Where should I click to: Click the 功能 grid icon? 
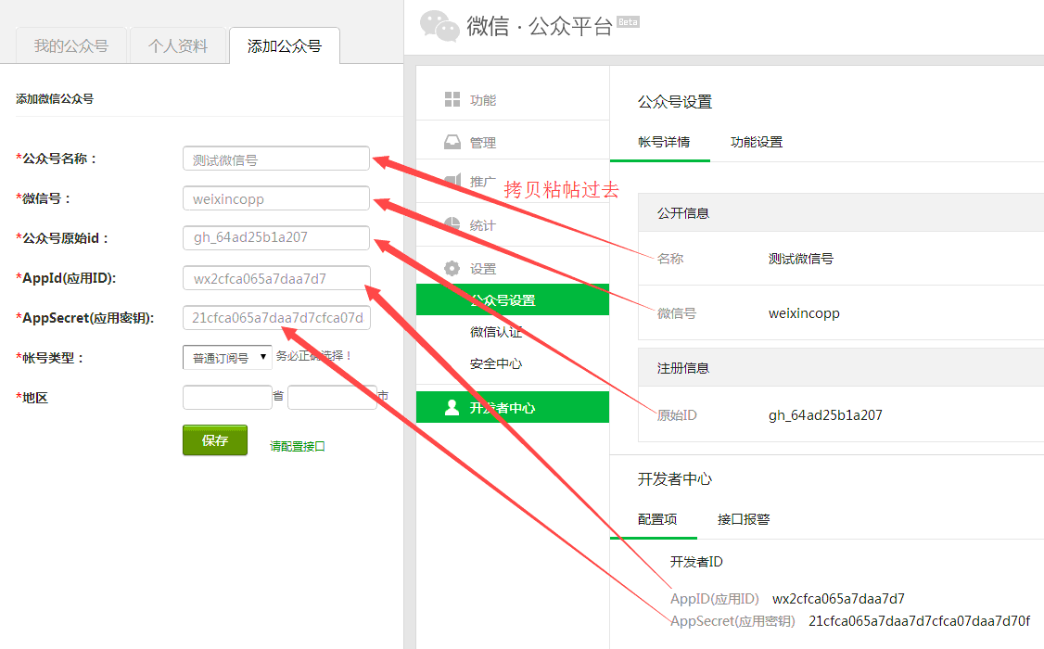[x=452, y=100]
